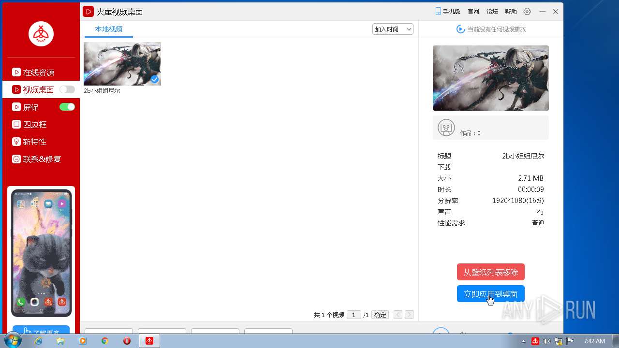The width and height of the screenshot is (619, 348).
Task: Open the Action Center flag icon
Action: click(570, 341)
